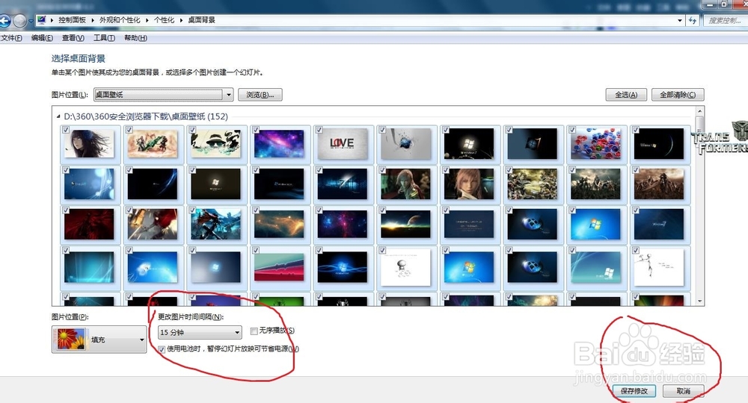Uncheck the red-pink stripe wallpaper checkbox
Image resolution: width=748 pixels, height=403 pixels.
pos(256,250)
